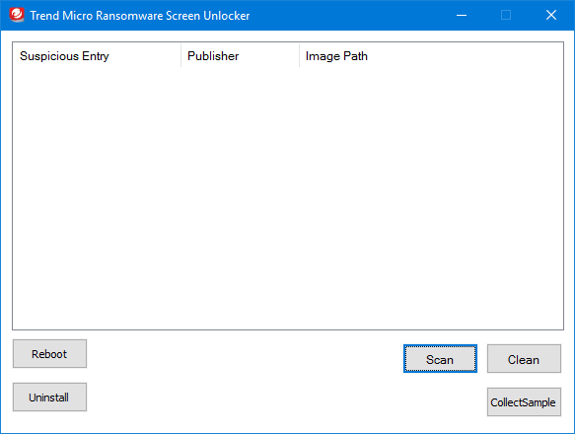Sort by Image Path column header

[431, 56]
